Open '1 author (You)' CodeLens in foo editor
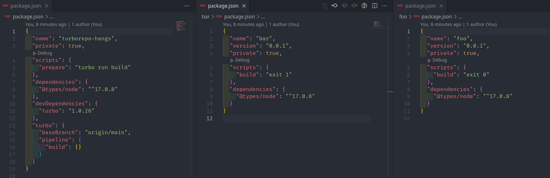 481,24
